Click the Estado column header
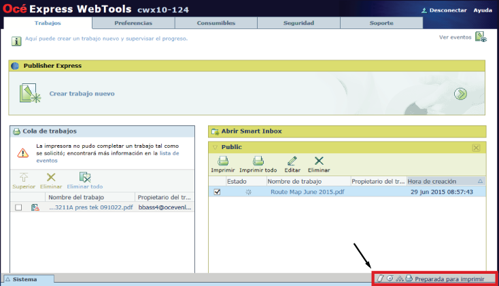499x286 pixels. [x=246, y=181]
